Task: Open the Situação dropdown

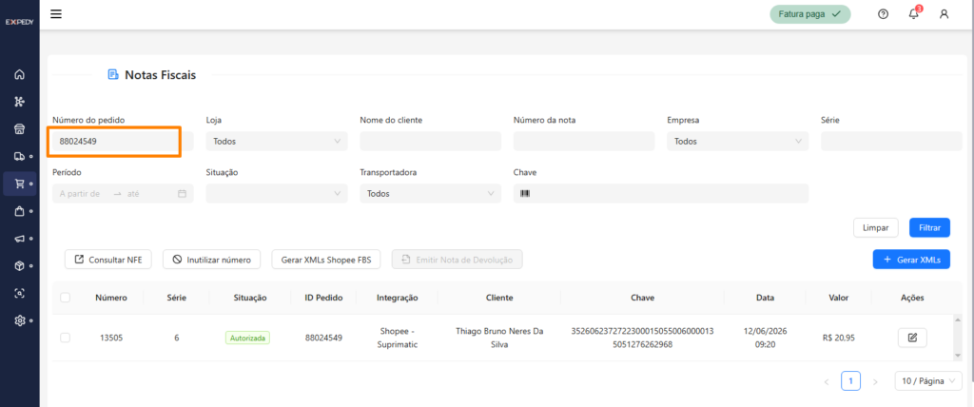Action: click(x=277, y=193)
